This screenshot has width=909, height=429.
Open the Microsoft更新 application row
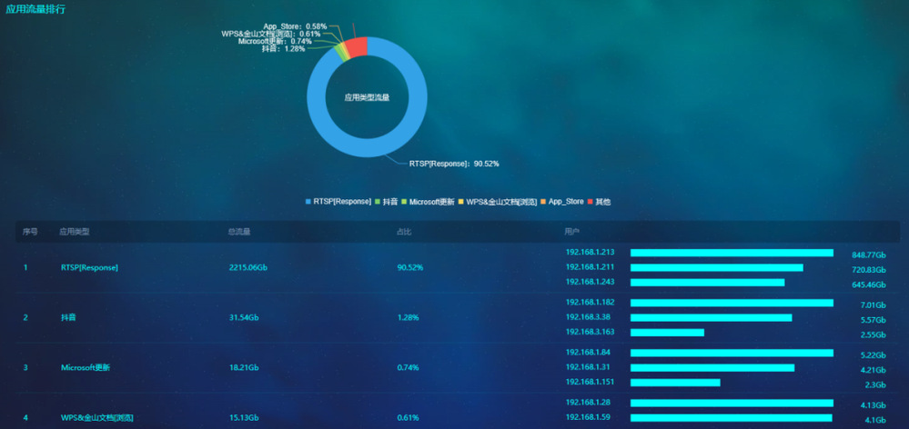(85, 367)
